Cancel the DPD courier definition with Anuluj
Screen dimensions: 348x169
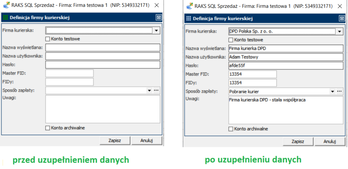pyautogui.click(x=330, y=141)
